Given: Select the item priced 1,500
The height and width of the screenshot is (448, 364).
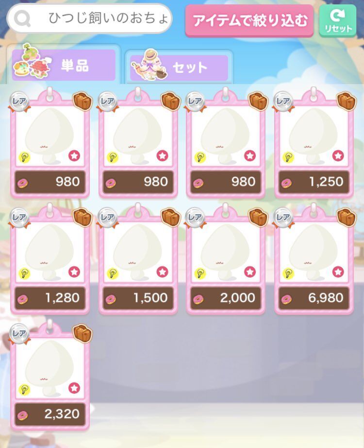Looking at the screenshot, I should tap(138, 259).
